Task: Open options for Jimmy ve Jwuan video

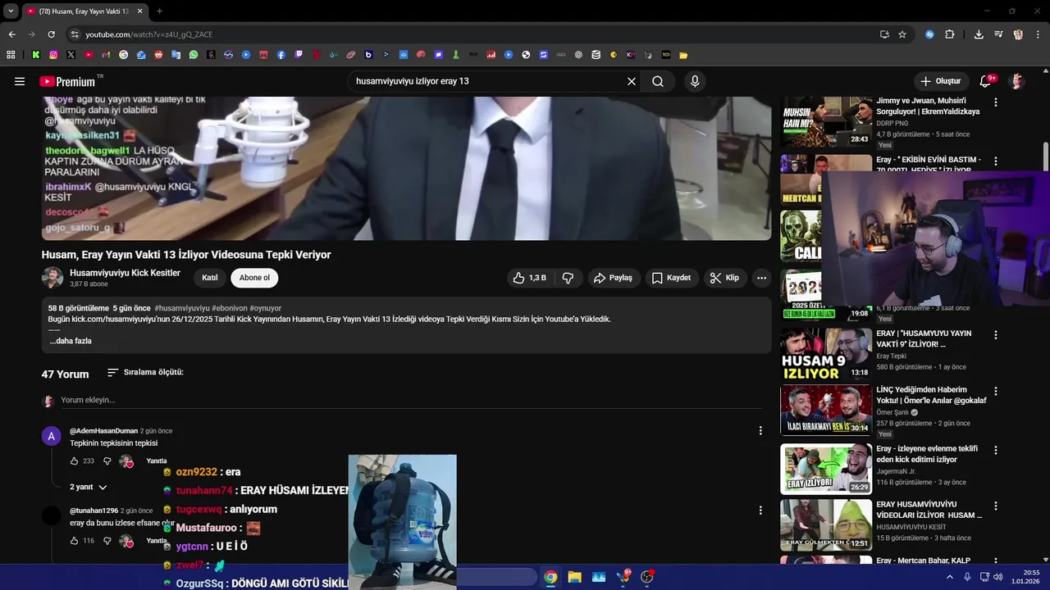Action: 996,102
